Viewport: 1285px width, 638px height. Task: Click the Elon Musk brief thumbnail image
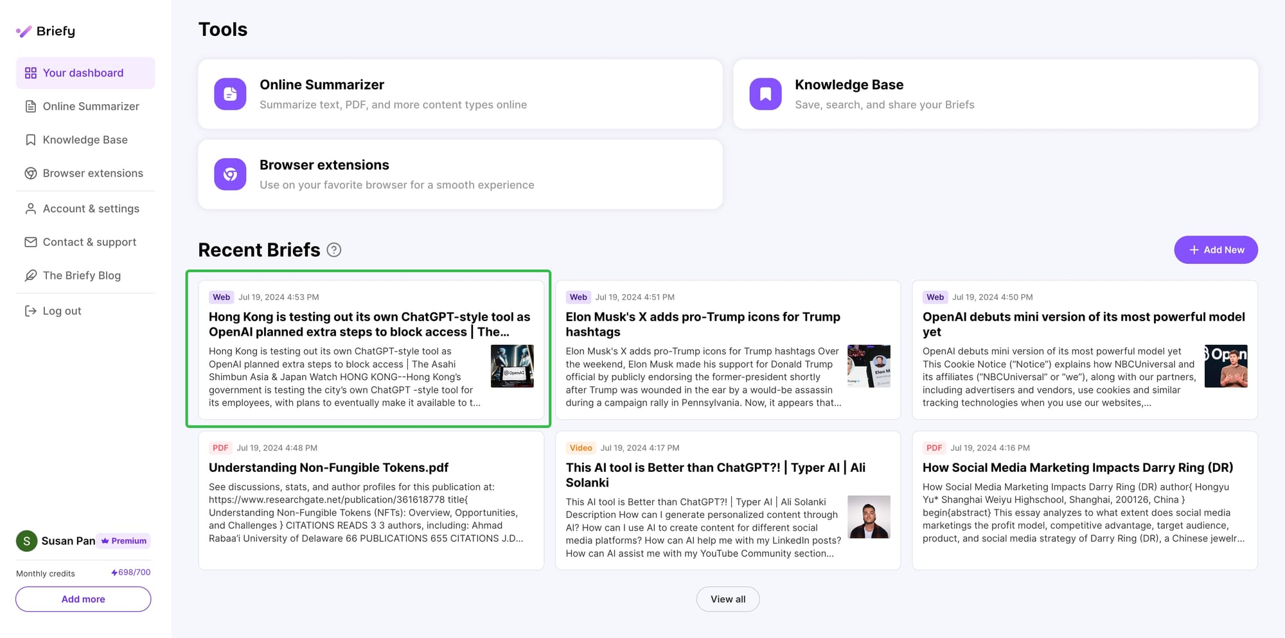869,366
